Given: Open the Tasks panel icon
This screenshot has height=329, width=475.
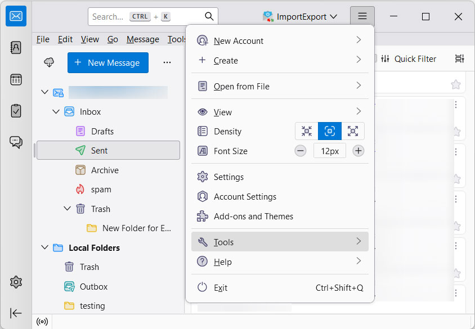Looking at the screenshot, I should tap(15, 111).
